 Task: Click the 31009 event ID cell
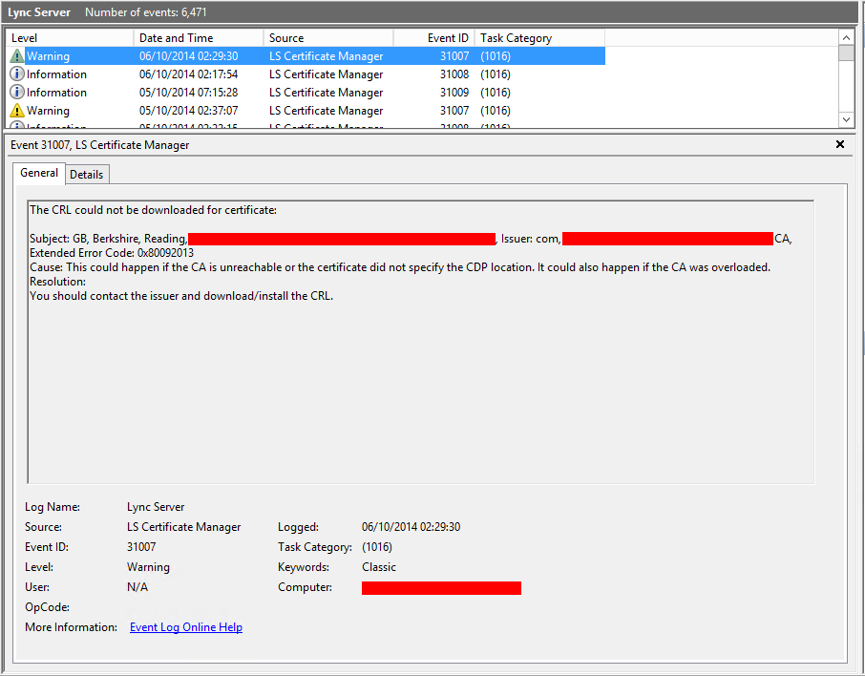(x=454, y=93)
